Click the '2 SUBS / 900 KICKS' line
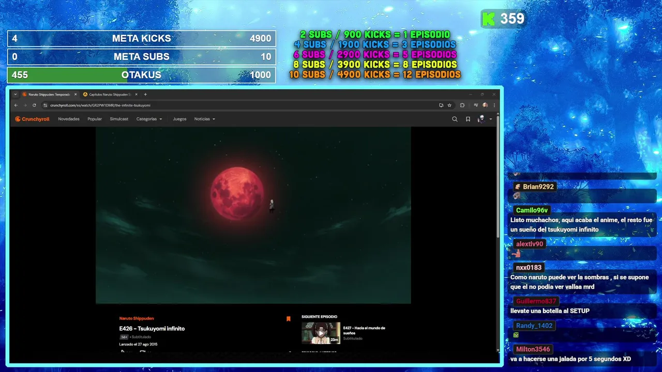662x372 pixels. click(x=375, y=35)
